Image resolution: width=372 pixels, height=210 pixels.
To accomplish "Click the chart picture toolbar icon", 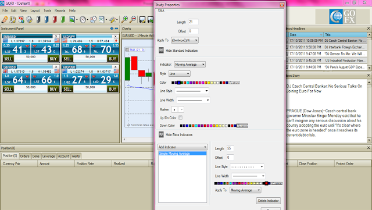I will 72,19.
